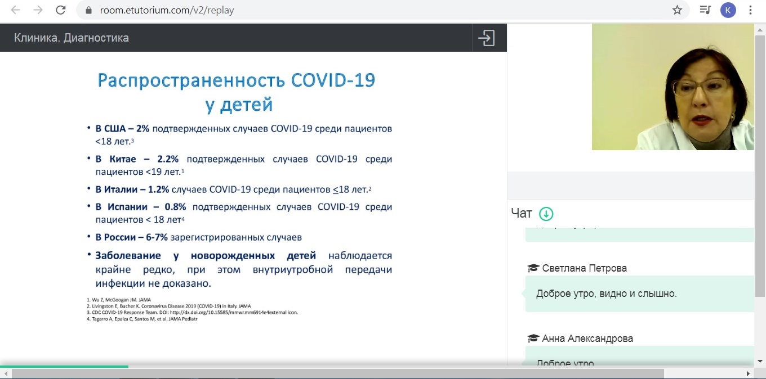Go back to previous page

15,10
